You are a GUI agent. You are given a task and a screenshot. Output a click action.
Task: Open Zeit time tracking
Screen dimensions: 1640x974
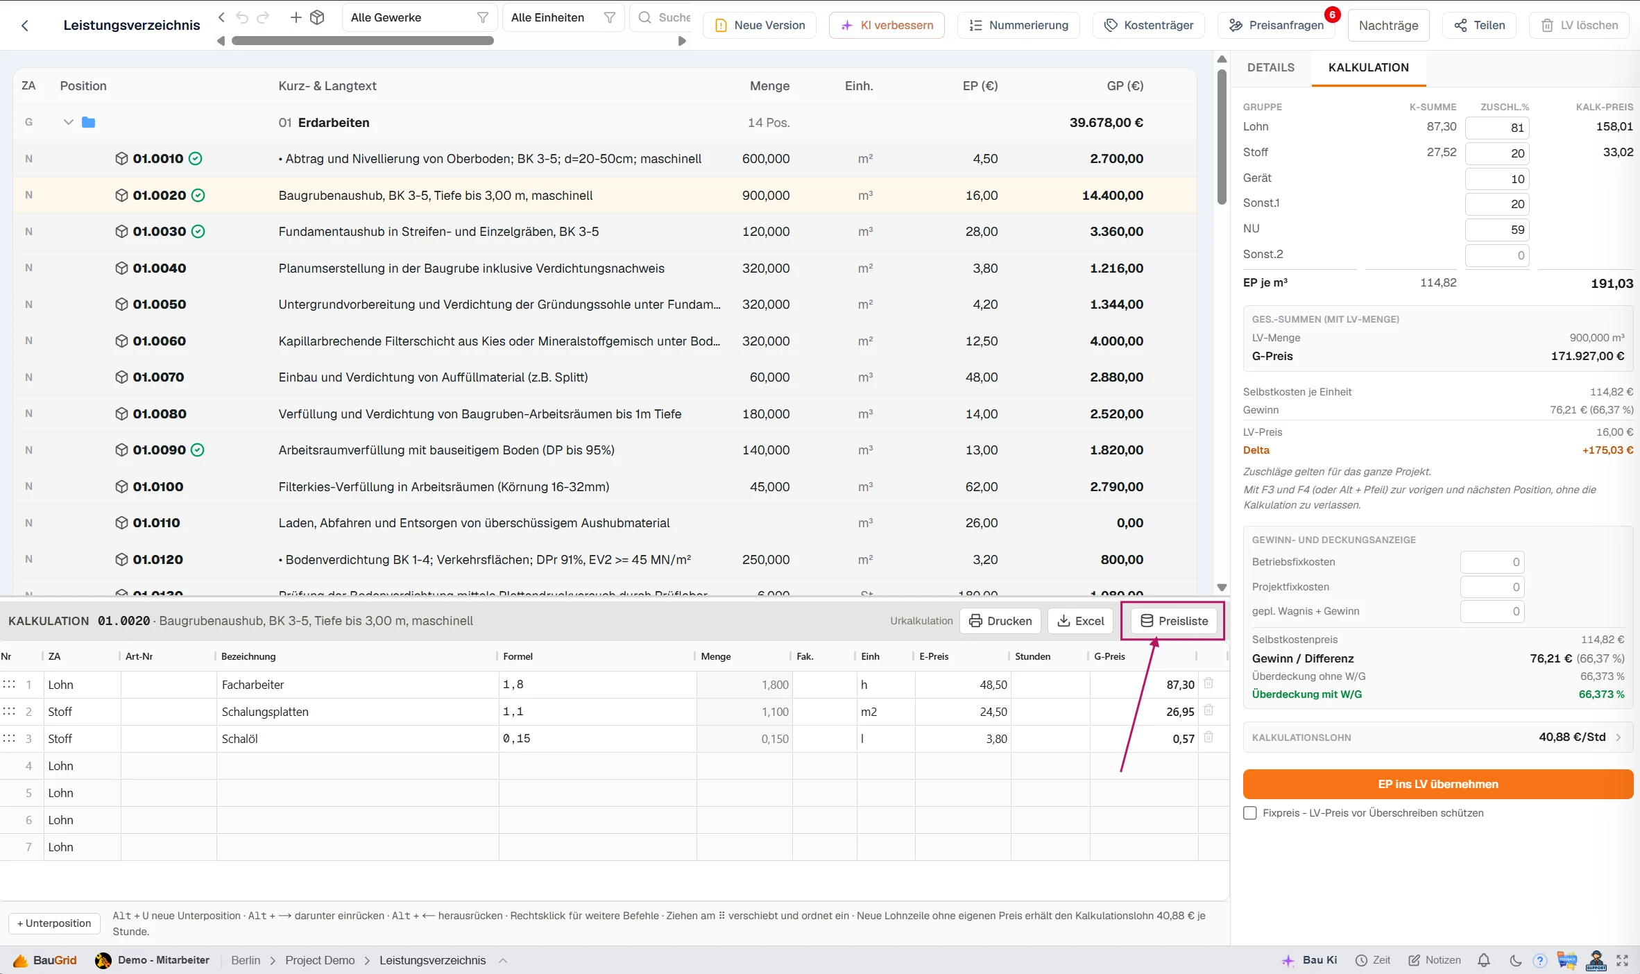pos(1373,960)
